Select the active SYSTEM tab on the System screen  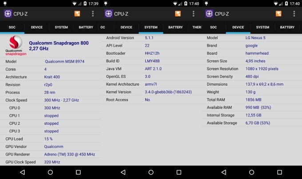coord(151,28)
